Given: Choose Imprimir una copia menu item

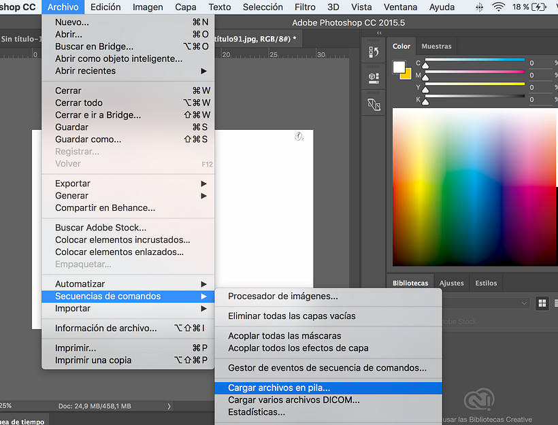Looking at the screenshot, I should [x=128, y=360].
